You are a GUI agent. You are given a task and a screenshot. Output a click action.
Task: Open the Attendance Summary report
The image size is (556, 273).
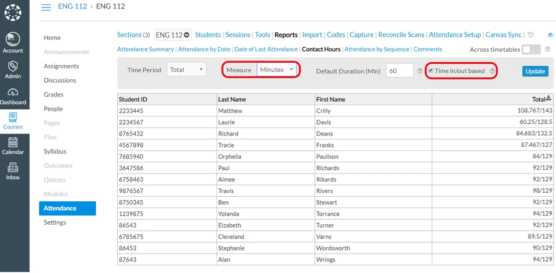(145, 49)
